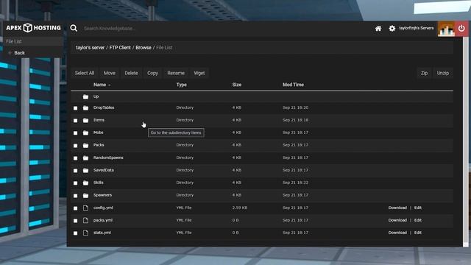
Task: Click the Wget button
Action: click(x=199, y=73)
